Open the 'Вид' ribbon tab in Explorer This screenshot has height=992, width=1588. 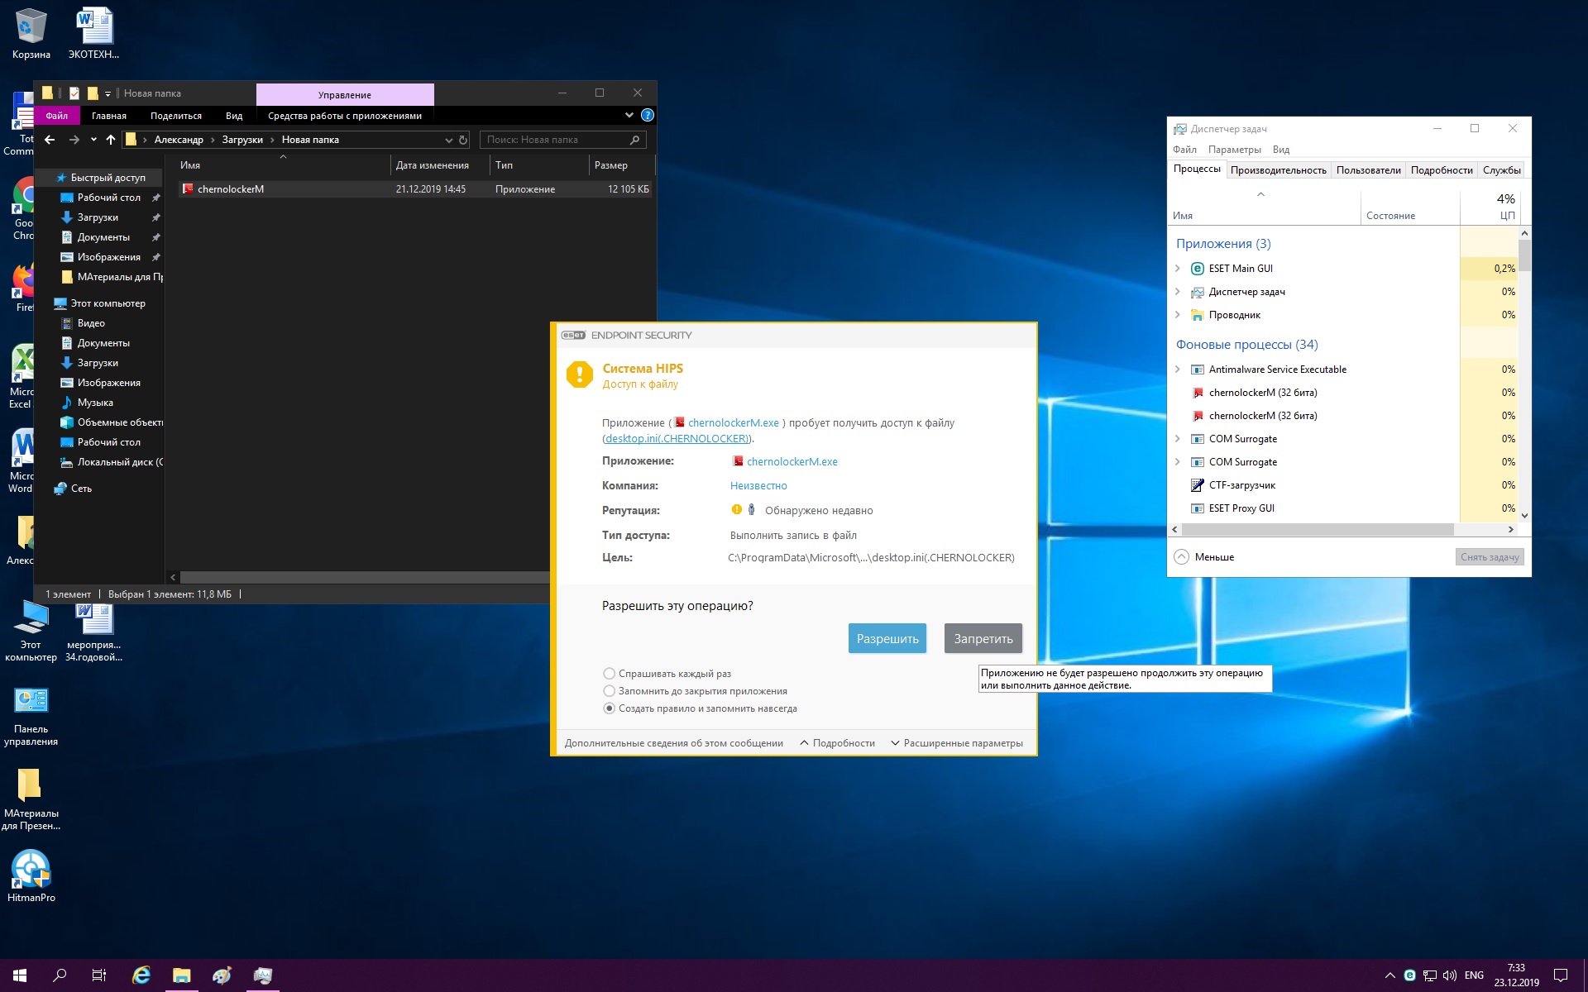pos(234,116)
